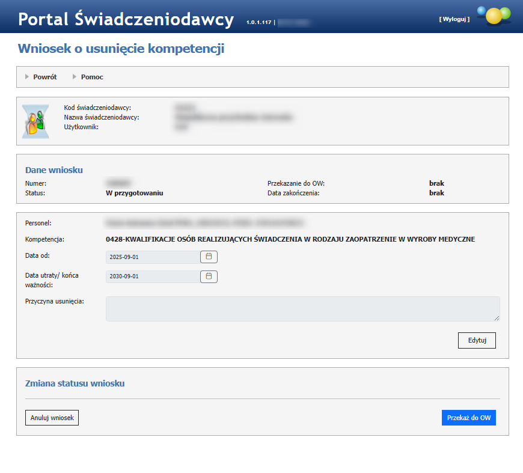
Task: Focus the Przyczyna usunięcia text area
Action: click(x=302, y=308)
